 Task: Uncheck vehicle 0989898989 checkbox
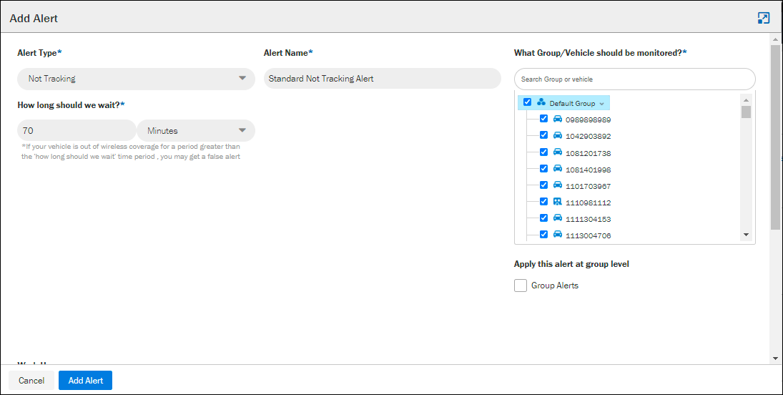tap(543, 119)
